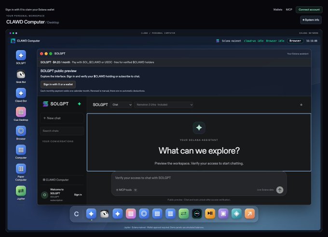Click the Solana mainnet label

tap(232, 41)
